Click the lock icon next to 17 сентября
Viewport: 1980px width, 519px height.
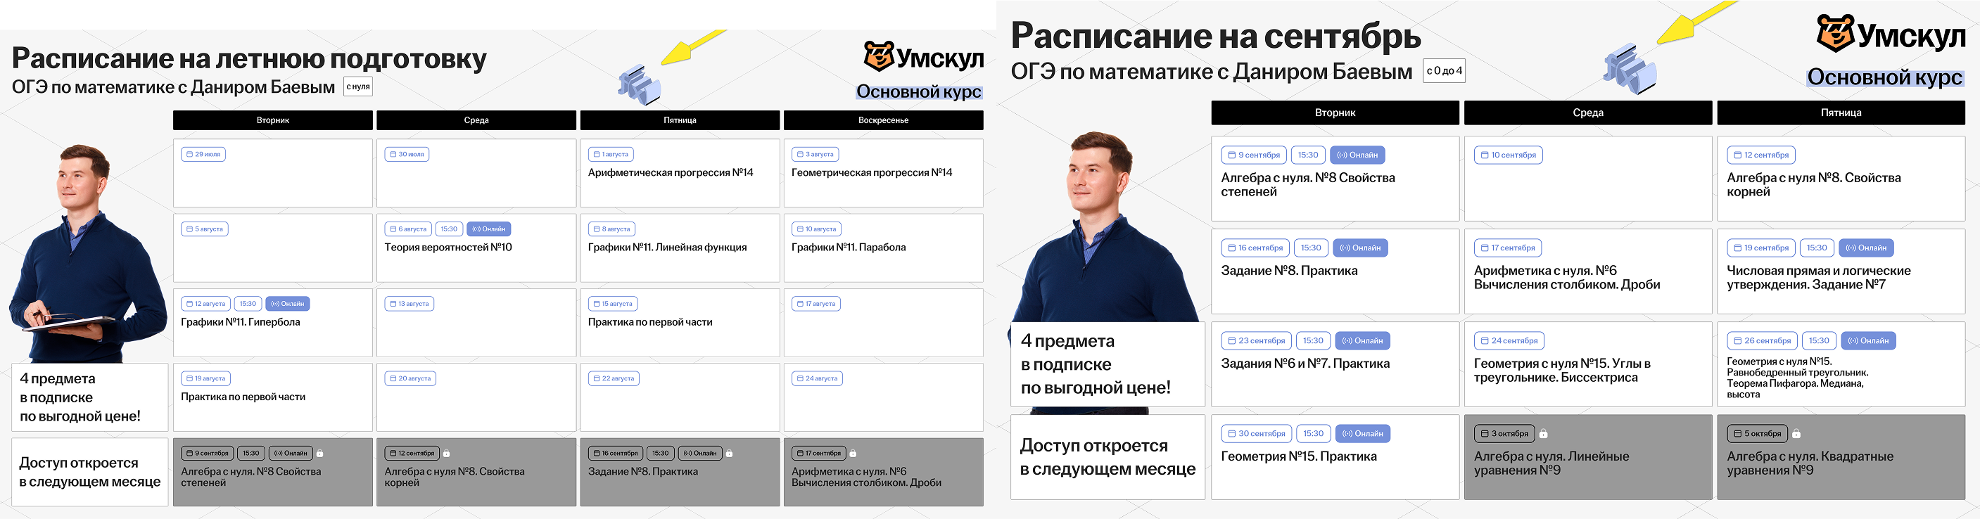[852, 454]
